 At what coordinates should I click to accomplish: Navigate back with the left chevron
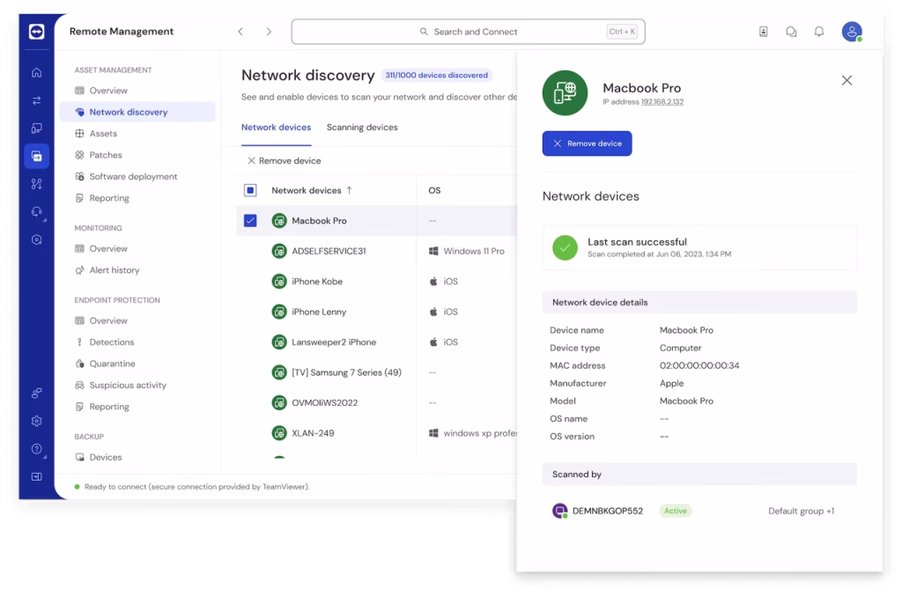coord(240,32)
